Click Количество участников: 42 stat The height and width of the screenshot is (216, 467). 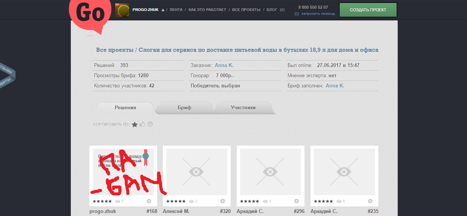click(x=124, y=86)
